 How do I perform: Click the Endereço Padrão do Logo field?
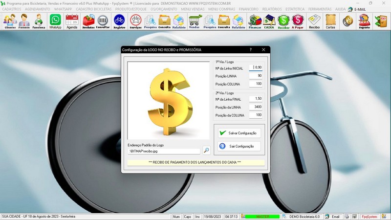(x=164, y=152)
